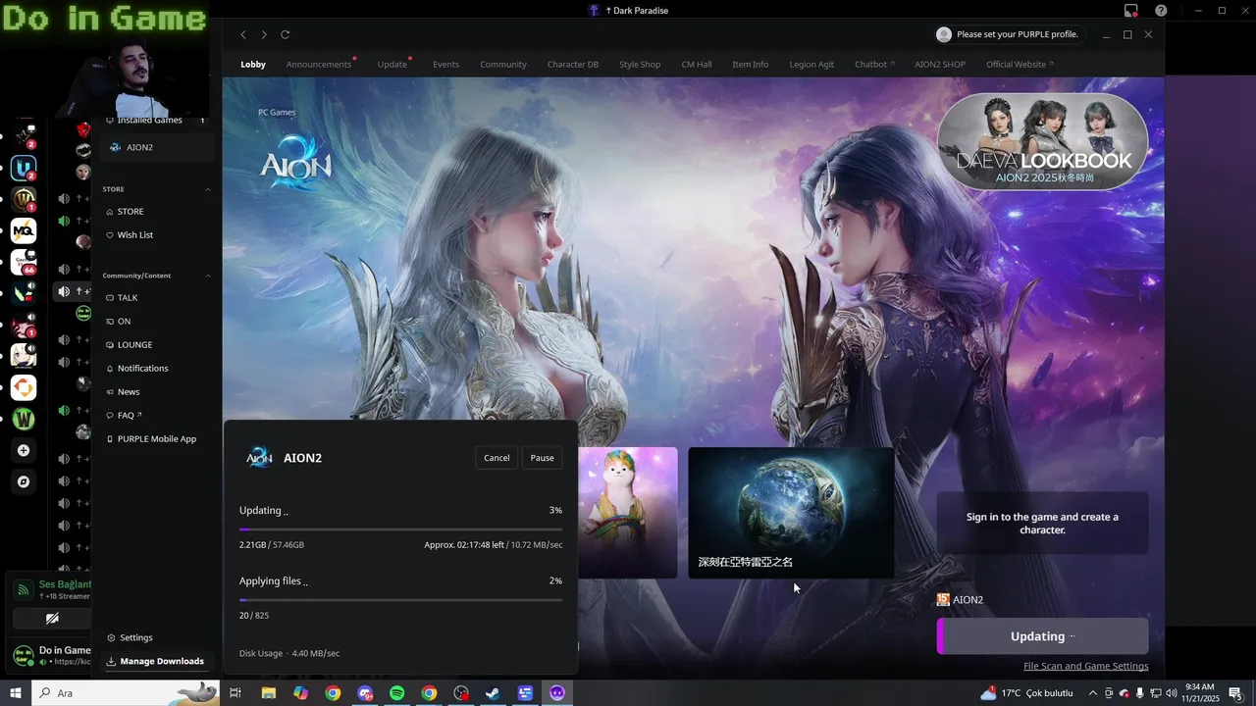The height and width of the screenshot is (706, 1256).
Task: Open the Style Shop tab
Action: (640, 65)
